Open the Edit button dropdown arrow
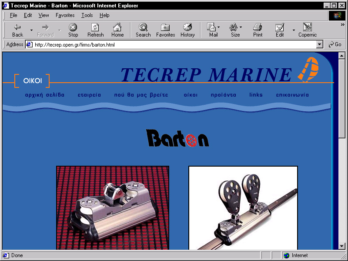This screenshot has height=261, width=348. coord(294,30)
